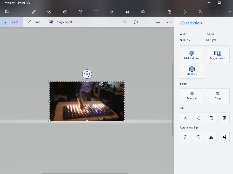Open the Effects tool
Viewport: 233px width, 174px height.
point(112,12)
